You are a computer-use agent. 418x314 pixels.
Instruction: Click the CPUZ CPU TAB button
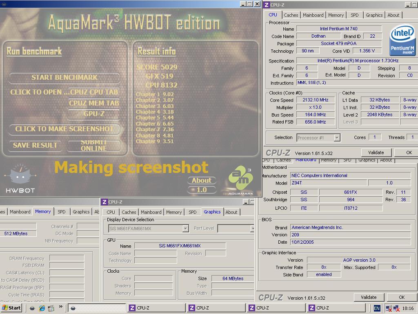click(x=94, y=92)
